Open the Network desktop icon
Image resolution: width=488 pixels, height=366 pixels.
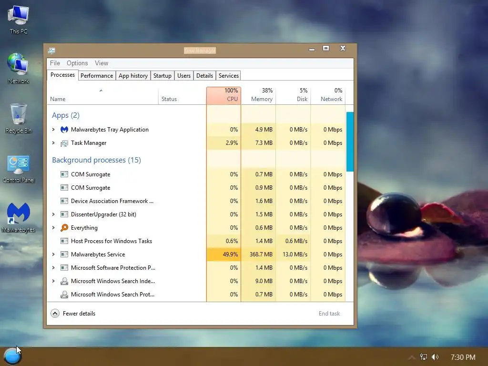click(x=19, y=69)
